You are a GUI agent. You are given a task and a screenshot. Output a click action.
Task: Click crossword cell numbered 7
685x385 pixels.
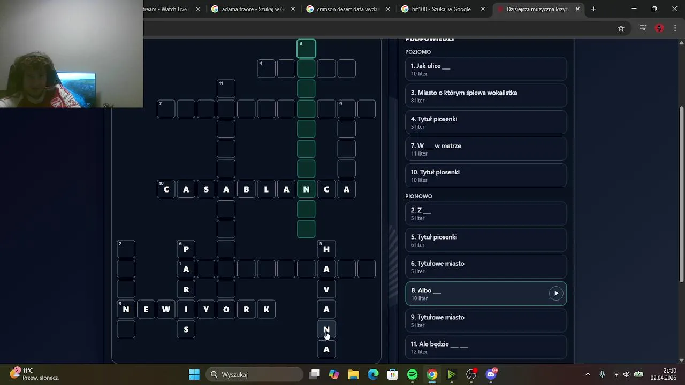(x=166, y=109)
